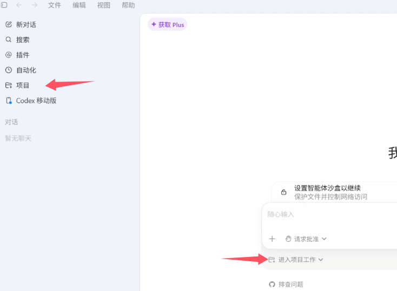Click the 项目 folder icon in the sidebar
Image resolution: width=397 pixels, height=291 pixels.
9,85
